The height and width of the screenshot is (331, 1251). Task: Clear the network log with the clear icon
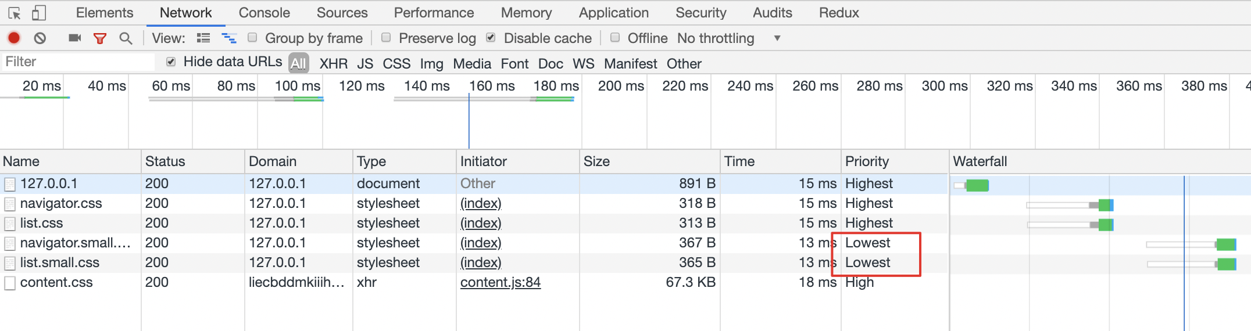click(40, 38)
